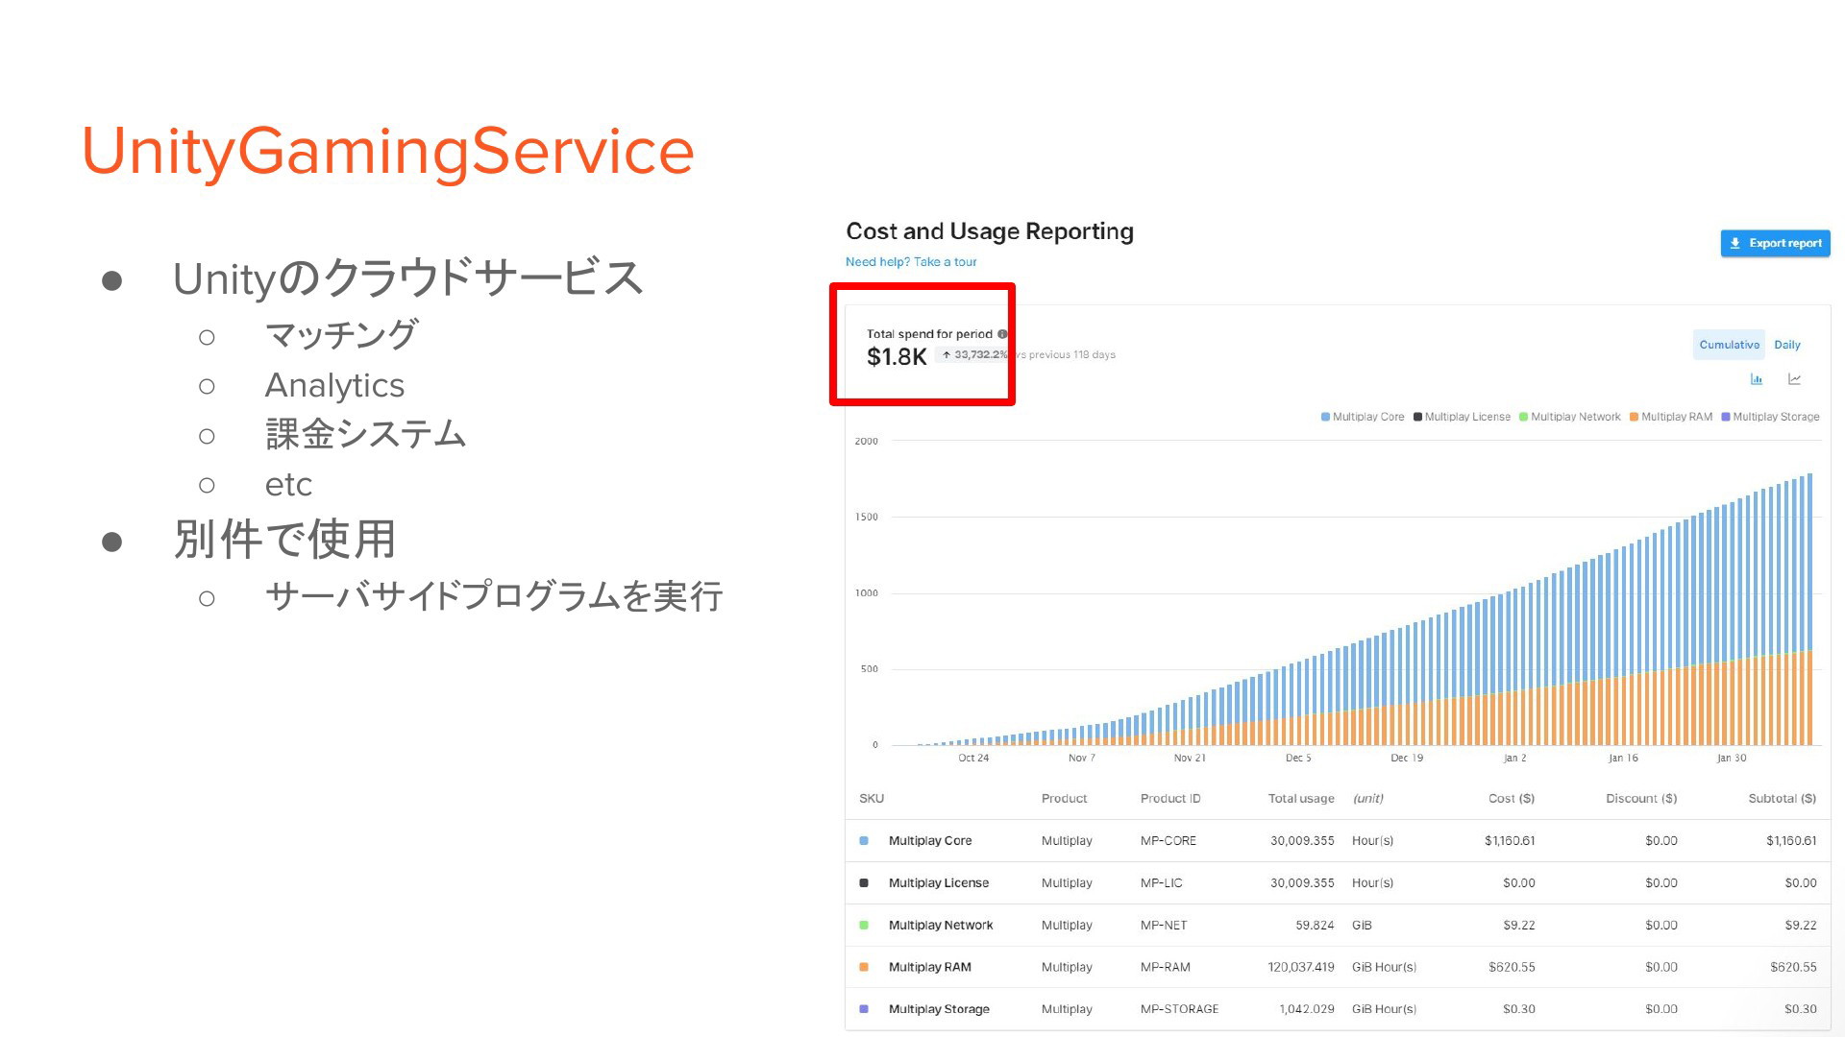The image size is (1845, 1037).
Task: Click the purple swatch in Multiplay Storage row
Action: coord(864,1009)
